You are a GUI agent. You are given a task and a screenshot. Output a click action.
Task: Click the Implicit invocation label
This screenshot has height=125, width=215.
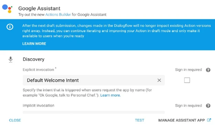tap(39, 106)
